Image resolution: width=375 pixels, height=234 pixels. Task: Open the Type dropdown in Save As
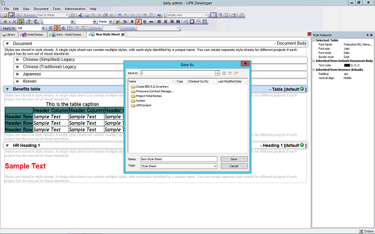coord(215,166)
